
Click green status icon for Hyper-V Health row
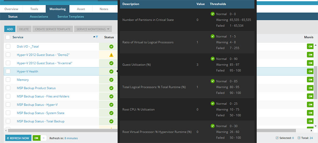click(111, 71)
